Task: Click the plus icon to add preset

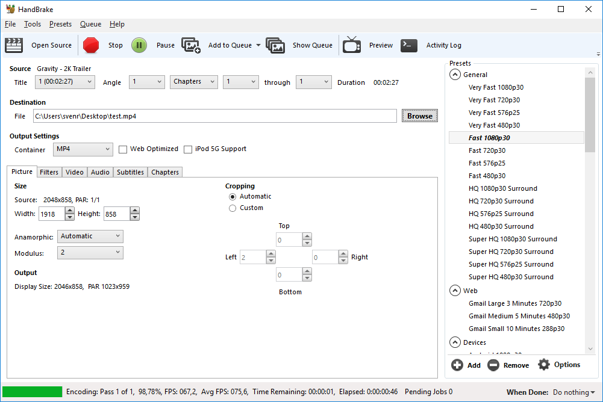Action: (457, 365)
